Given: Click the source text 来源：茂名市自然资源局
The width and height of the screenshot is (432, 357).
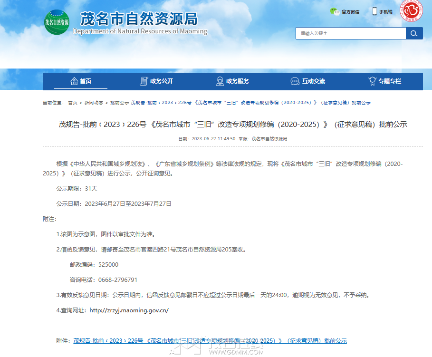Looking at the screenshot, I should pos(263,139).
